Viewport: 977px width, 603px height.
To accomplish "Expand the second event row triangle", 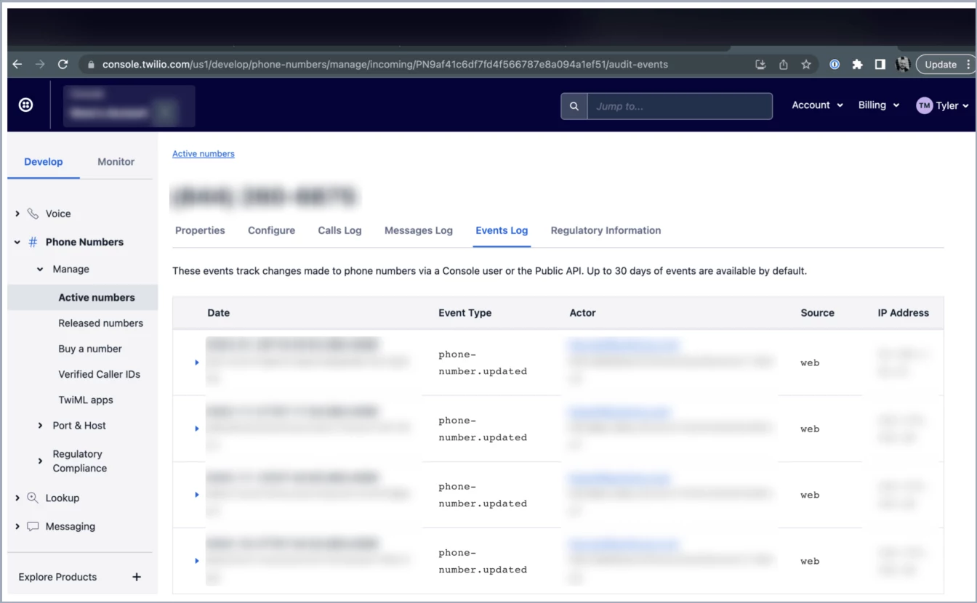I will 197,429.
